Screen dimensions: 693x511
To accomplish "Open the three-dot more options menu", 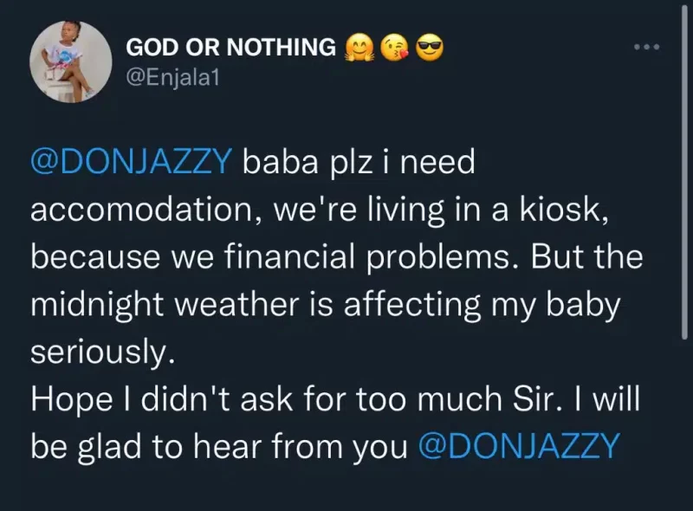I will [x=646, y=43].
